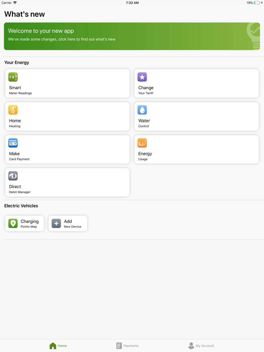
Task: Open the Charging Points Map pin icon
Action: point(13,223)
